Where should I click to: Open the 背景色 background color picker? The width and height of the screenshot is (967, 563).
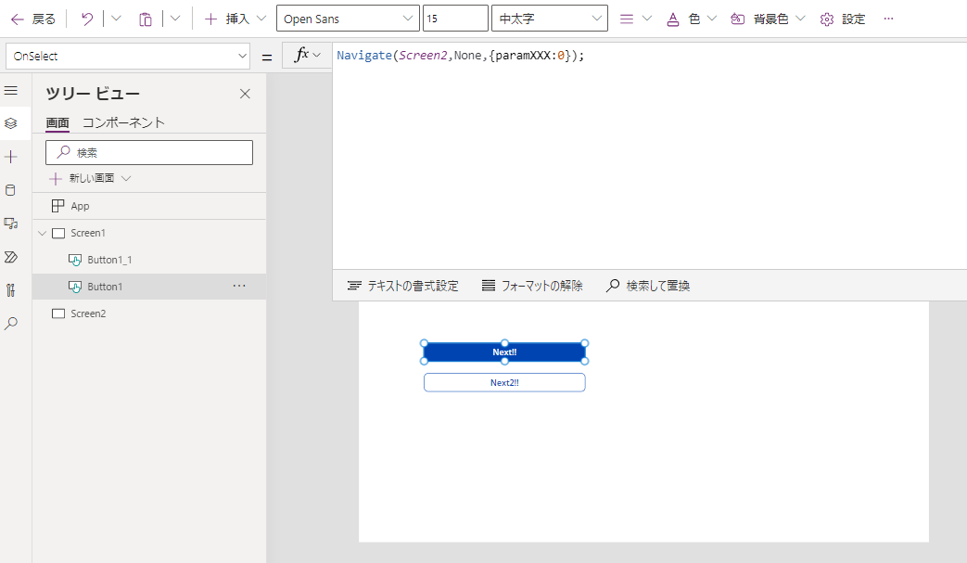click(x=768, y=19)
